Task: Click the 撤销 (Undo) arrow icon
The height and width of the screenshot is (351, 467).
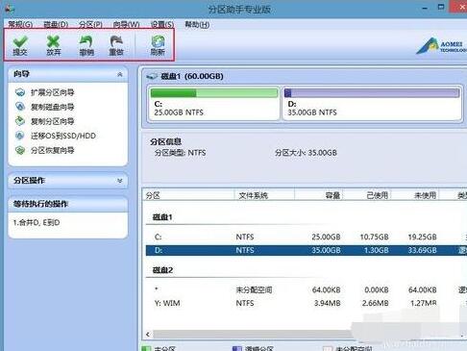Action: point(86,41)
